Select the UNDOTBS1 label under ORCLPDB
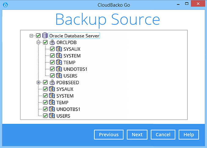The width and height of the screenshot is (207, 148). coord(75,69)
